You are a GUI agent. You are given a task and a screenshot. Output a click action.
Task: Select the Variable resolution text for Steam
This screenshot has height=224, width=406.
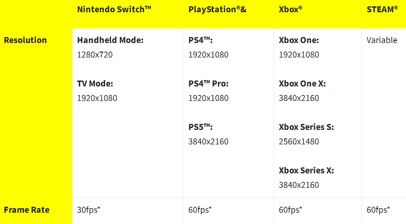pyautogui.click(x=382, y=40)
